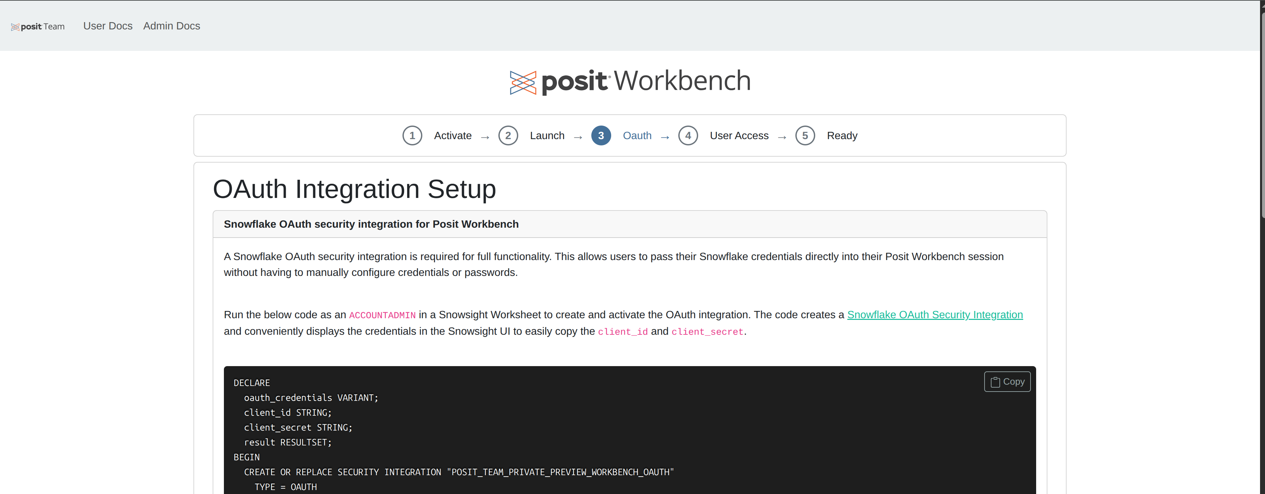The image size is (1265, 494).
Task: Follow the Snowflake OAuth Security Integration link
Action: [935, 315]
